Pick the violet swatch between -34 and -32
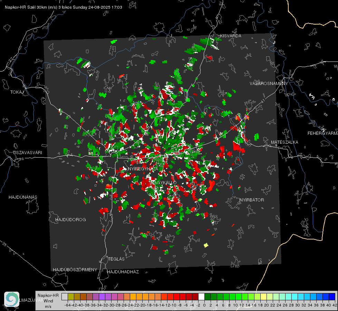The height and width of the screenshot is (311, 338). click(x=102, y=296)
